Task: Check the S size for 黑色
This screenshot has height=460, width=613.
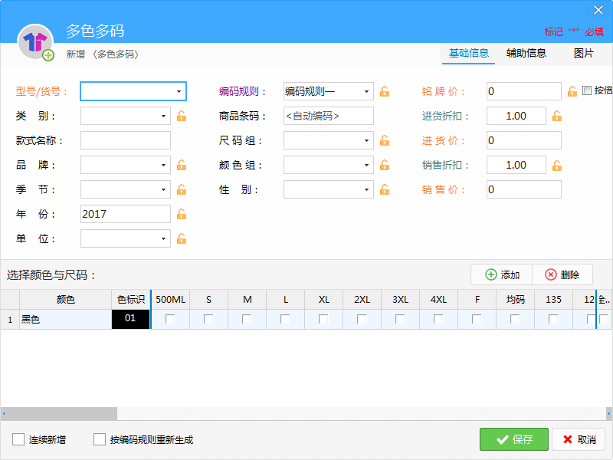Action: pos(208,319)
